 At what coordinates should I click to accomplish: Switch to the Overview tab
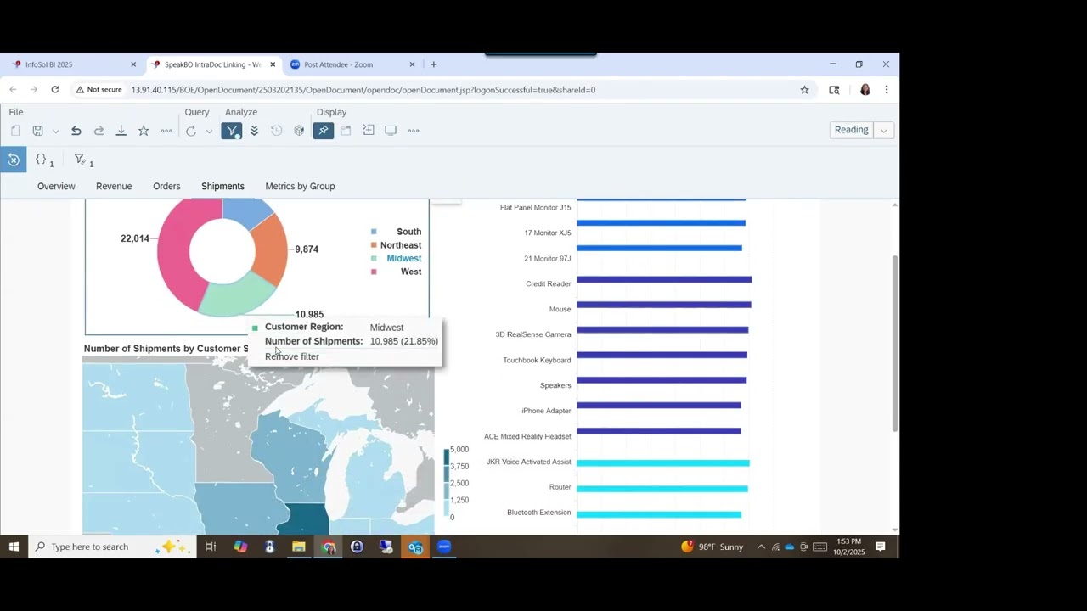pos(56,186)
